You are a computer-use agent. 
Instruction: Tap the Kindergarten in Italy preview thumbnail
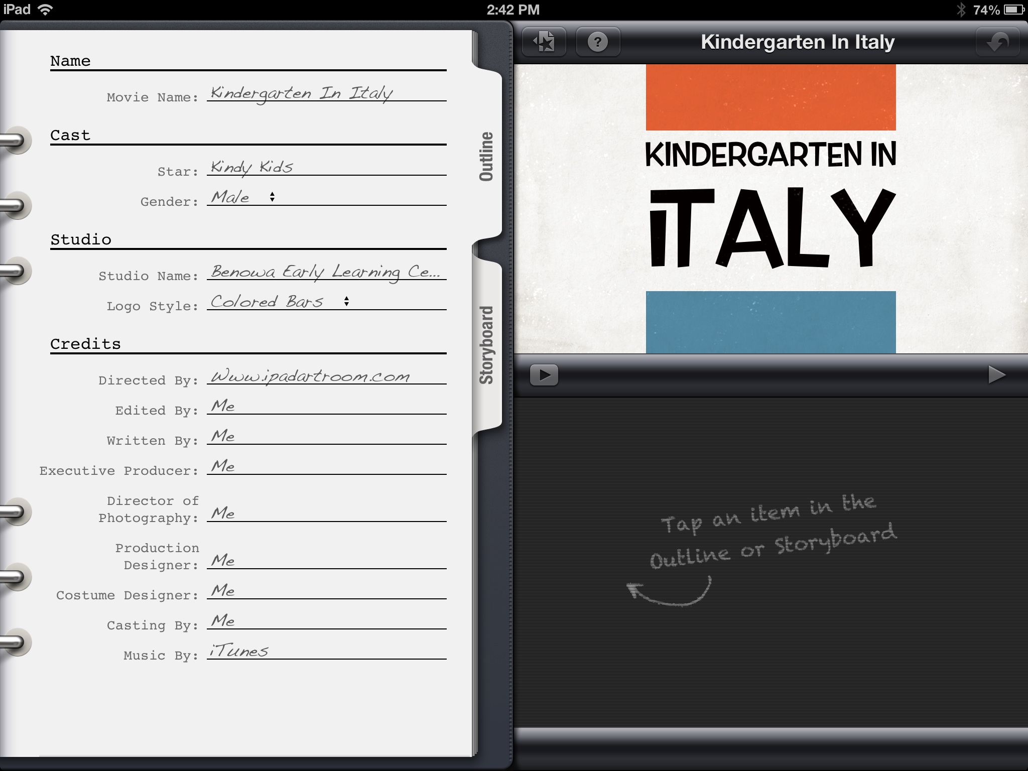pos(770,209)
